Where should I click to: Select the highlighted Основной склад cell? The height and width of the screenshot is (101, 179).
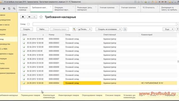[82, 83]
